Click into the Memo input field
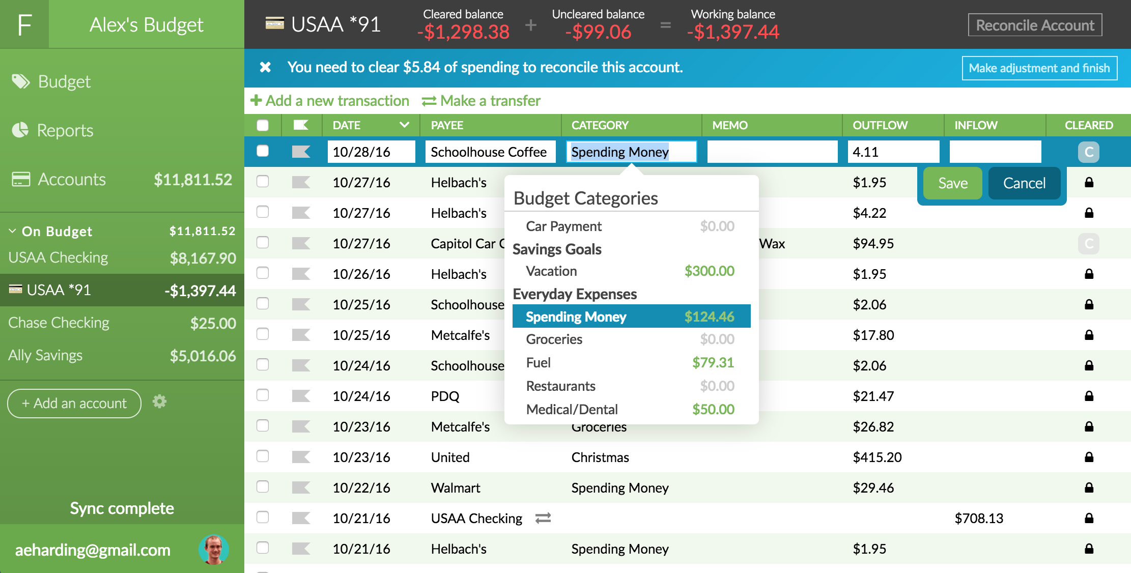This screenshot has width=1131, height=573. pyautogui.click(x=772, y=152)
